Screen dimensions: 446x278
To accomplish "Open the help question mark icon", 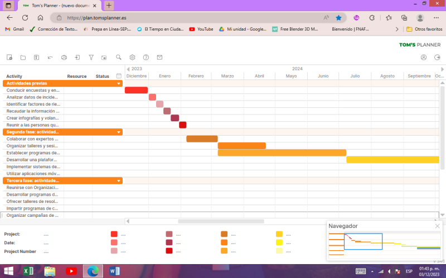I will tap(146, 57).
